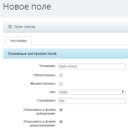Switch to the Настройки tab
The width and height of the screenshot is (128, 129).
(x=18, y=41)
